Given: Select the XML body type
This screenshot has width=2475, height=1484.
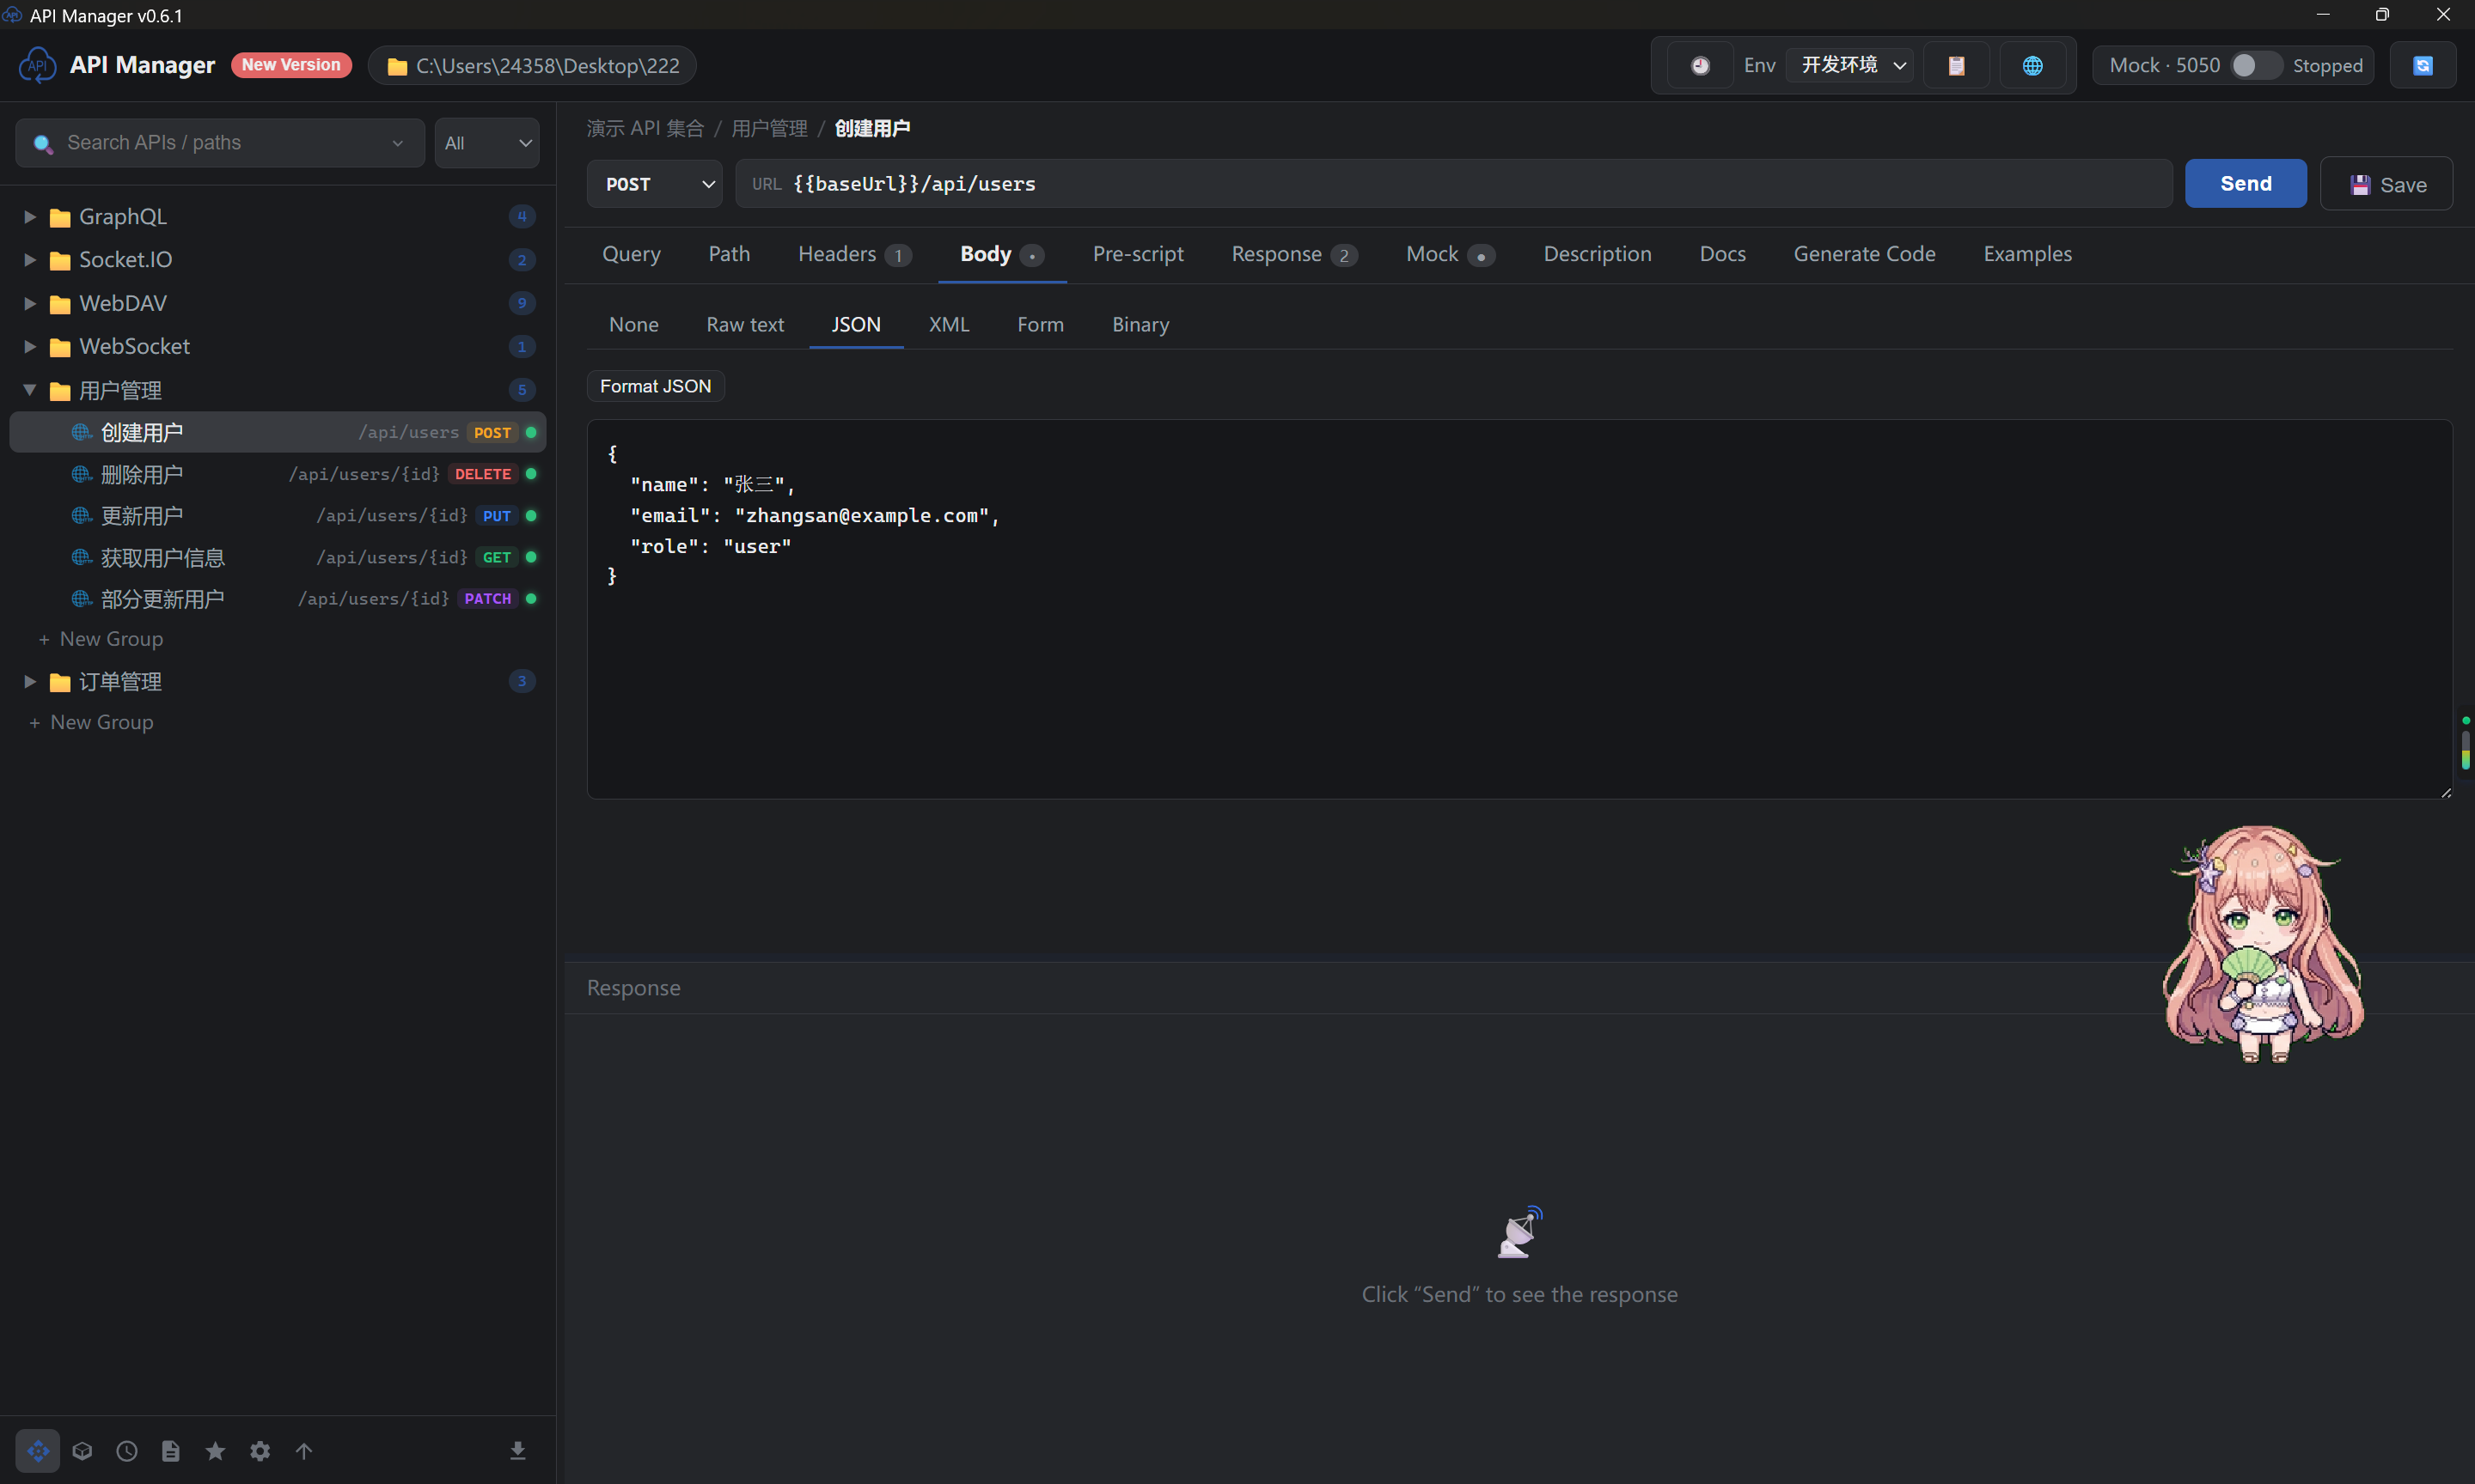Looking at the screenshot, I should pyautogui.click(x=949, y=324).
